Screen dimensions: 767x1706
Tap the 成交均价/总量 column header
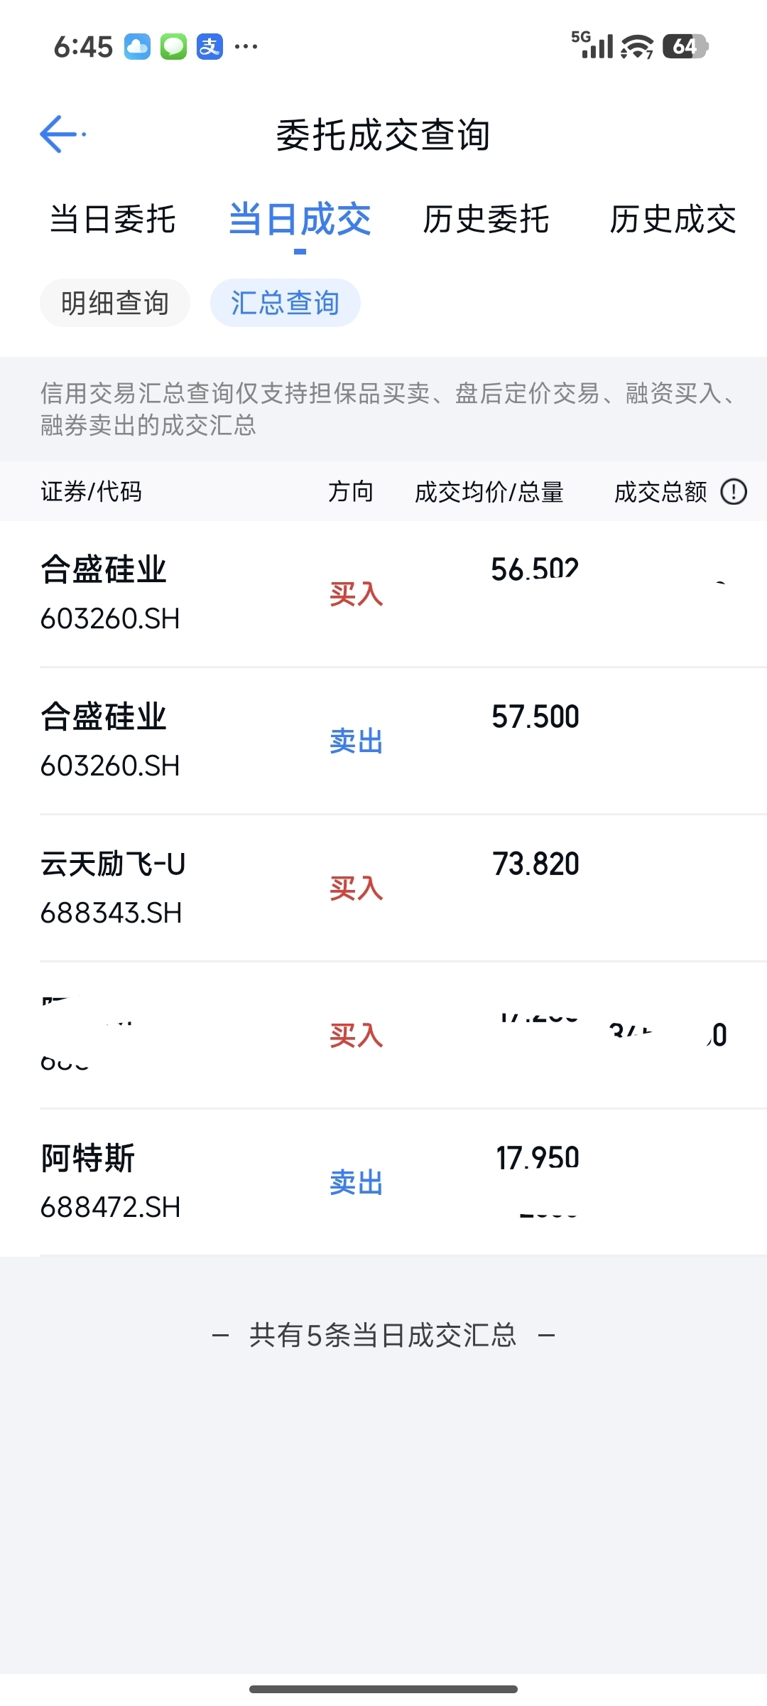489,491
